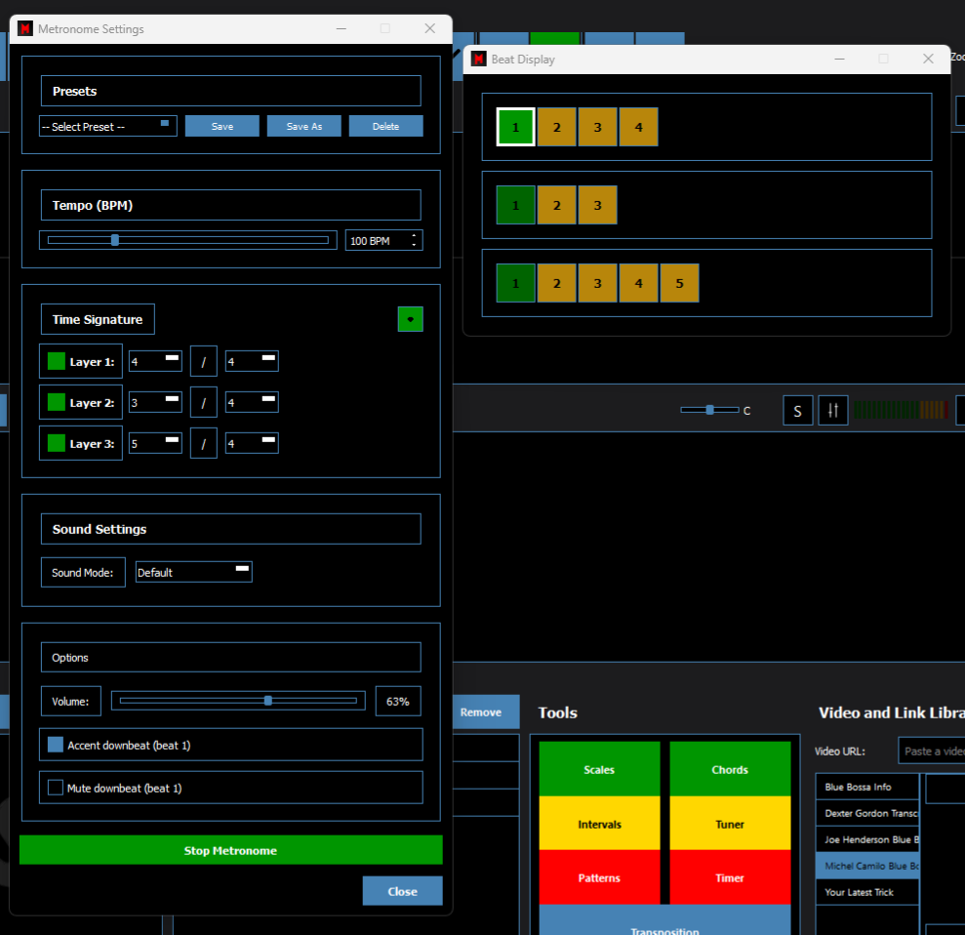Click the S solo button
This screenshot has width=965, height=935.
coord(797,411)
